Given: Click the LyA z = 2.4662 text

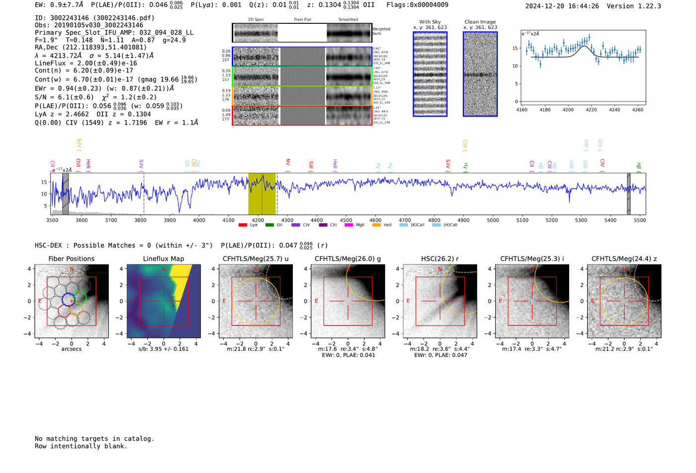Looking at the screenshot, I should (x=62, y=114).
